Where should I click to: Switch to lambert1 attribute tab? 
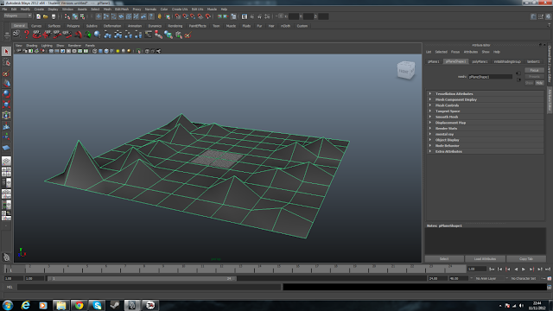pyautogui.click(x=533, y=61)
